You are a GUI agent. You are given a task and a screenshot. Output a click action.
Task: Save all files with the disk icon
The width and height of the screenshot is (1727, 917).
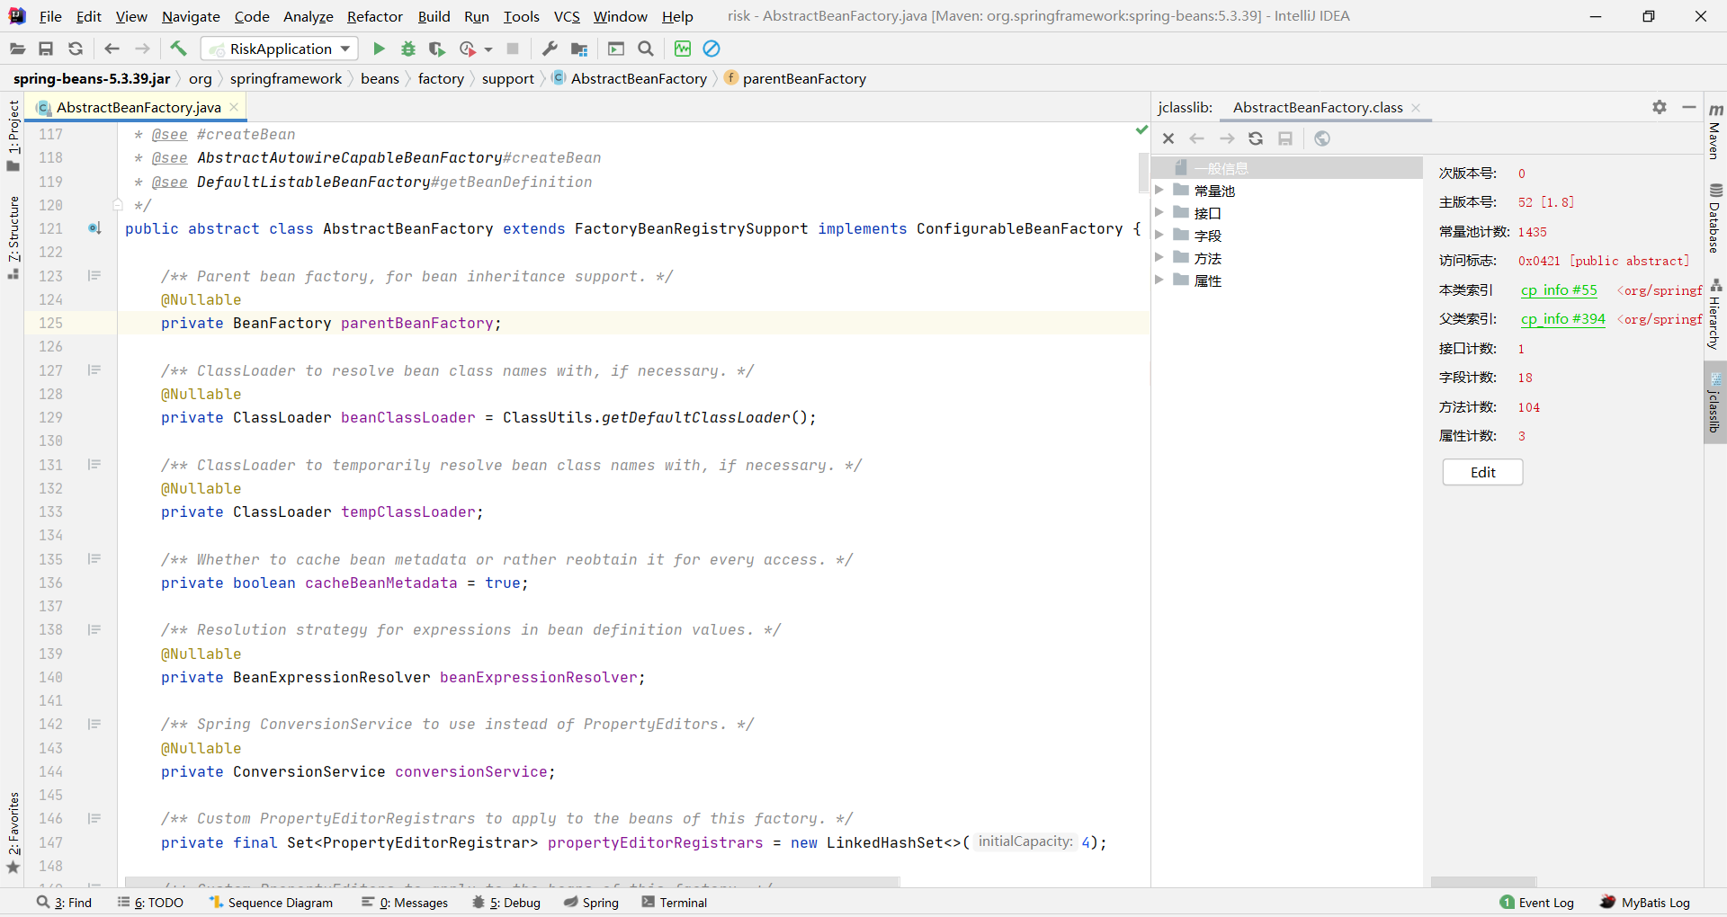[x=46, y=49]
